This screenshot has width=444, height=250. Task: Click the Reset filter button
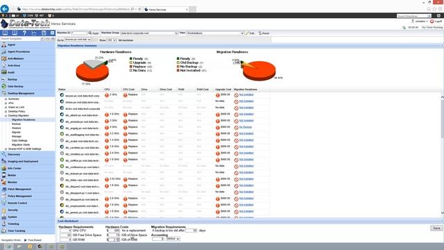tap(264, 33)
